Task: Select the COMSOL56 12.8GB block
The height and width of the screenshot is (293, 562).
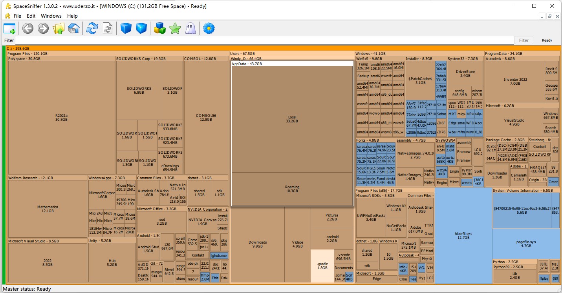Action: 206,118
